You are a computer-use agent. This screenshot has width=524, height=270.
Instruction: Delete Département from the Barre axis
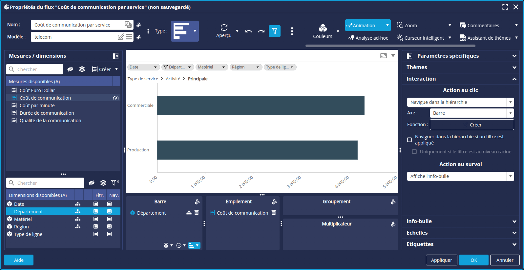tap(197, 213)
